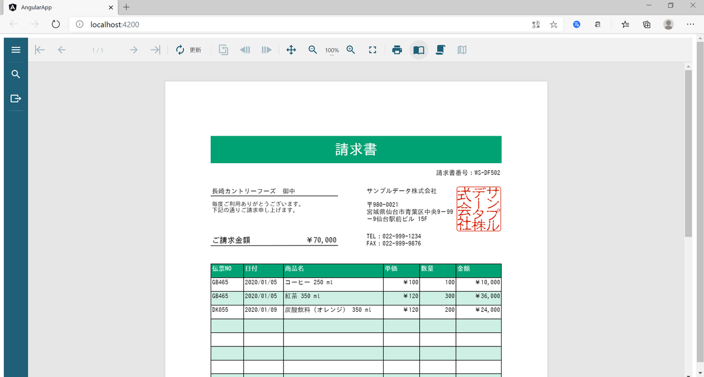The height and width of the screenshot is (377, 704).
Task: Select continuous page view mode
Action: [441, 50]
